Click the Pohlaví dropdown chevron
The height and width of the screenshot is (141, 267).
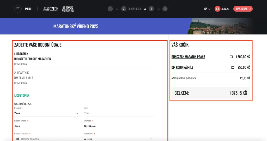77,113
